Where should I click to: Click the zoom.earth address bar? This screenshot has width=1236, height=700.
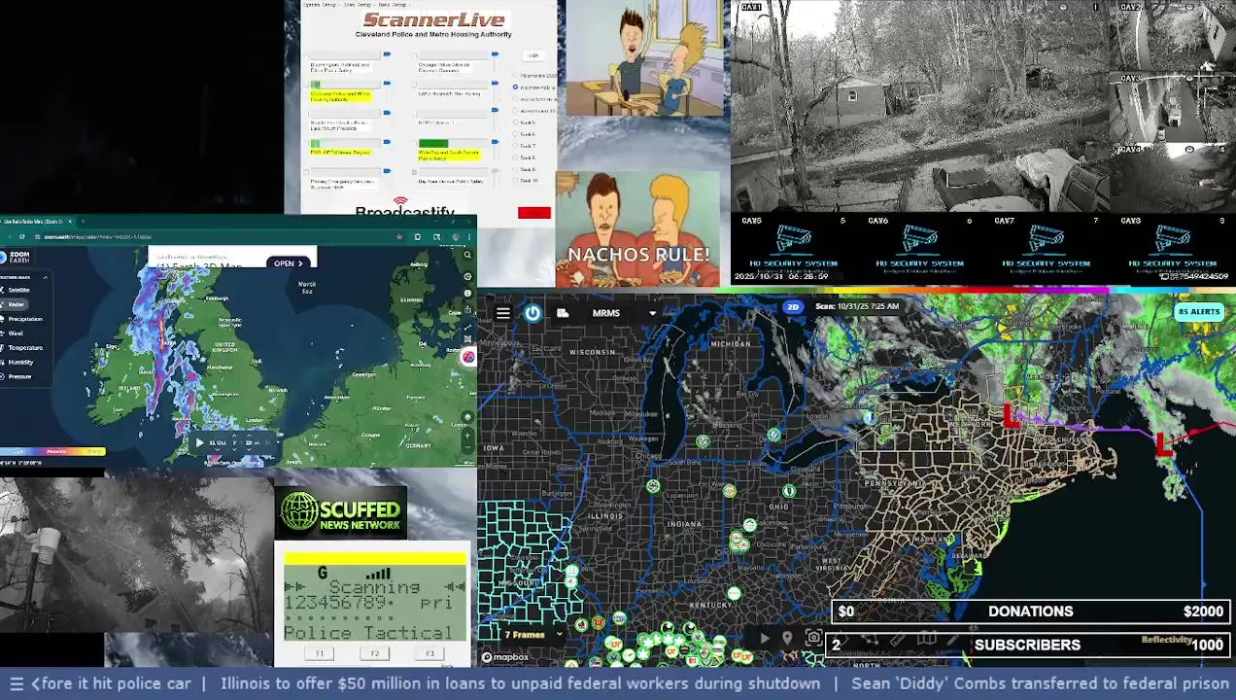212,236
